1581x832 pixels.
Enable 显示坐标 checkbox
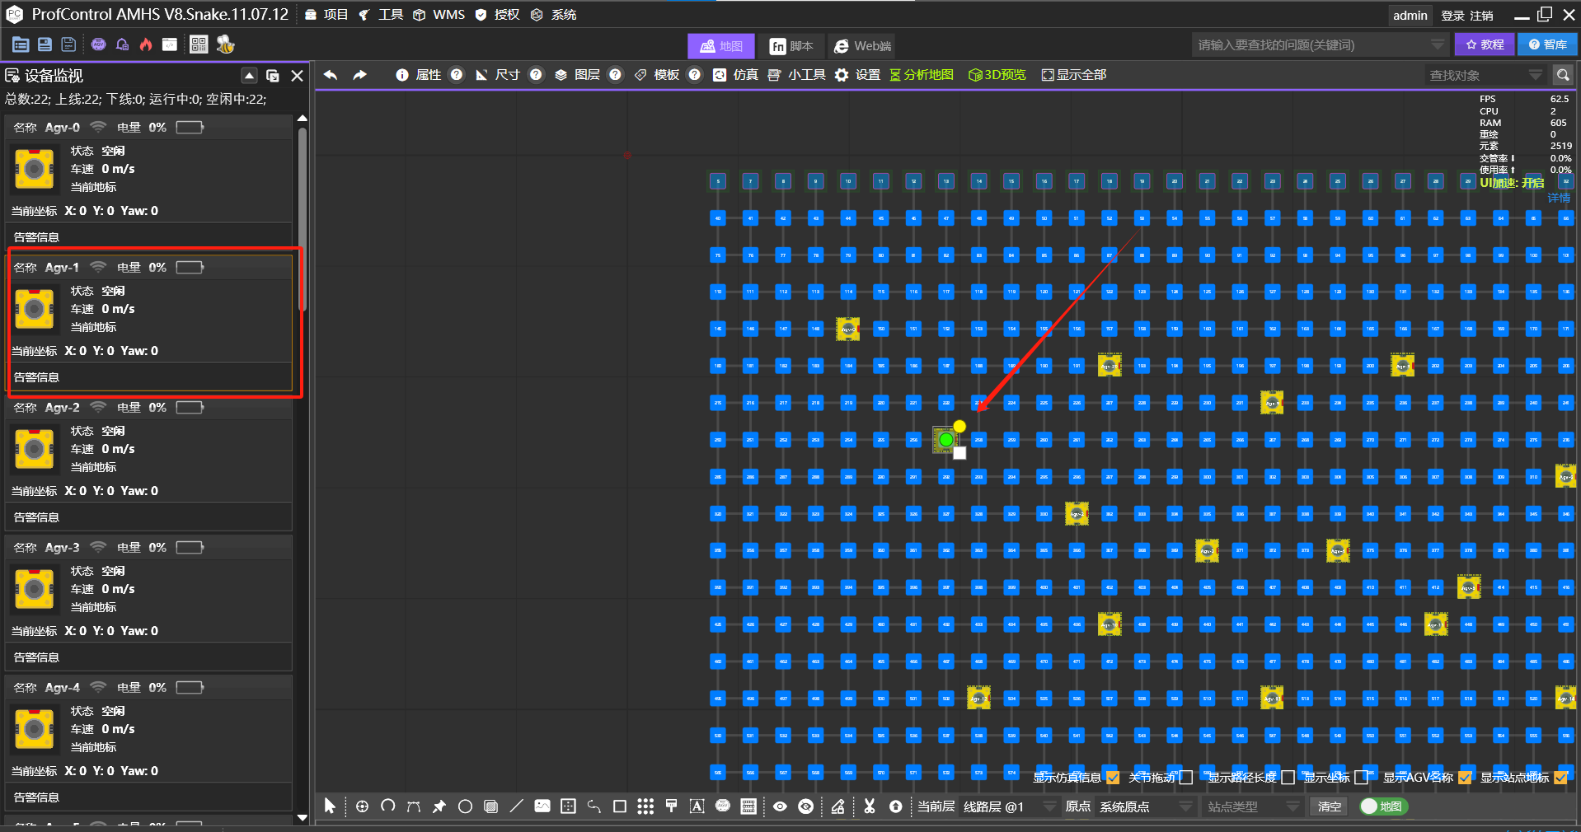(1361, 778)
